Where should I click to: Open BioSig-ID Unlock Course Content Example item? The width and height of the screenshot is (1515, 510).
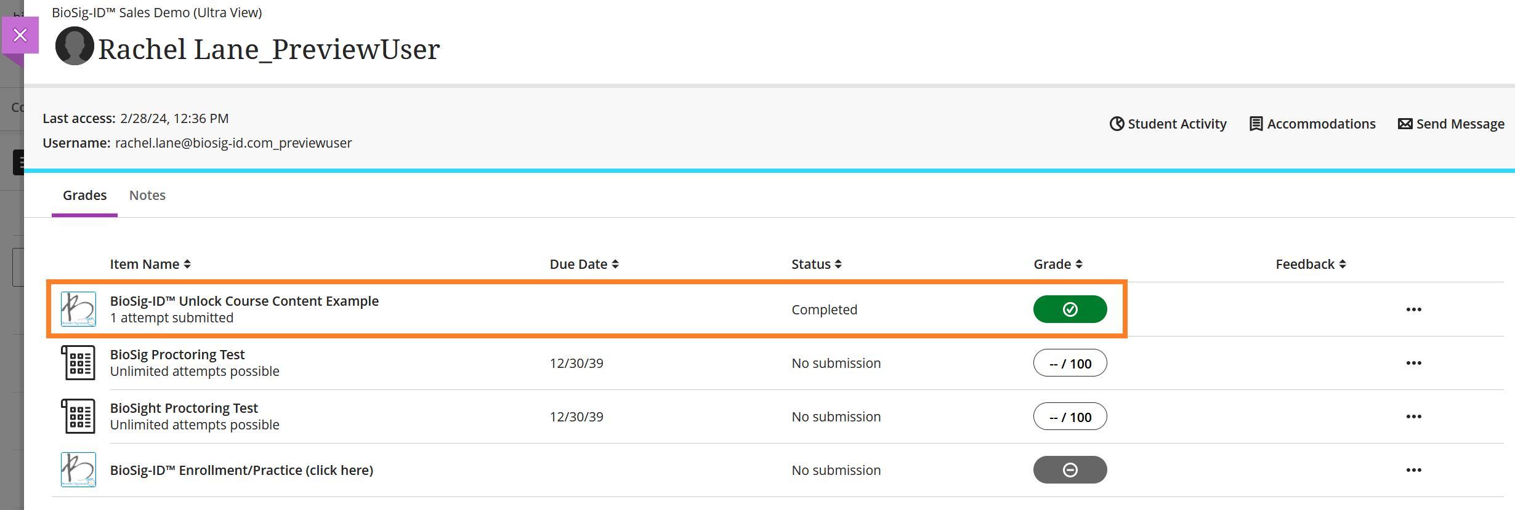pos(244,301)
